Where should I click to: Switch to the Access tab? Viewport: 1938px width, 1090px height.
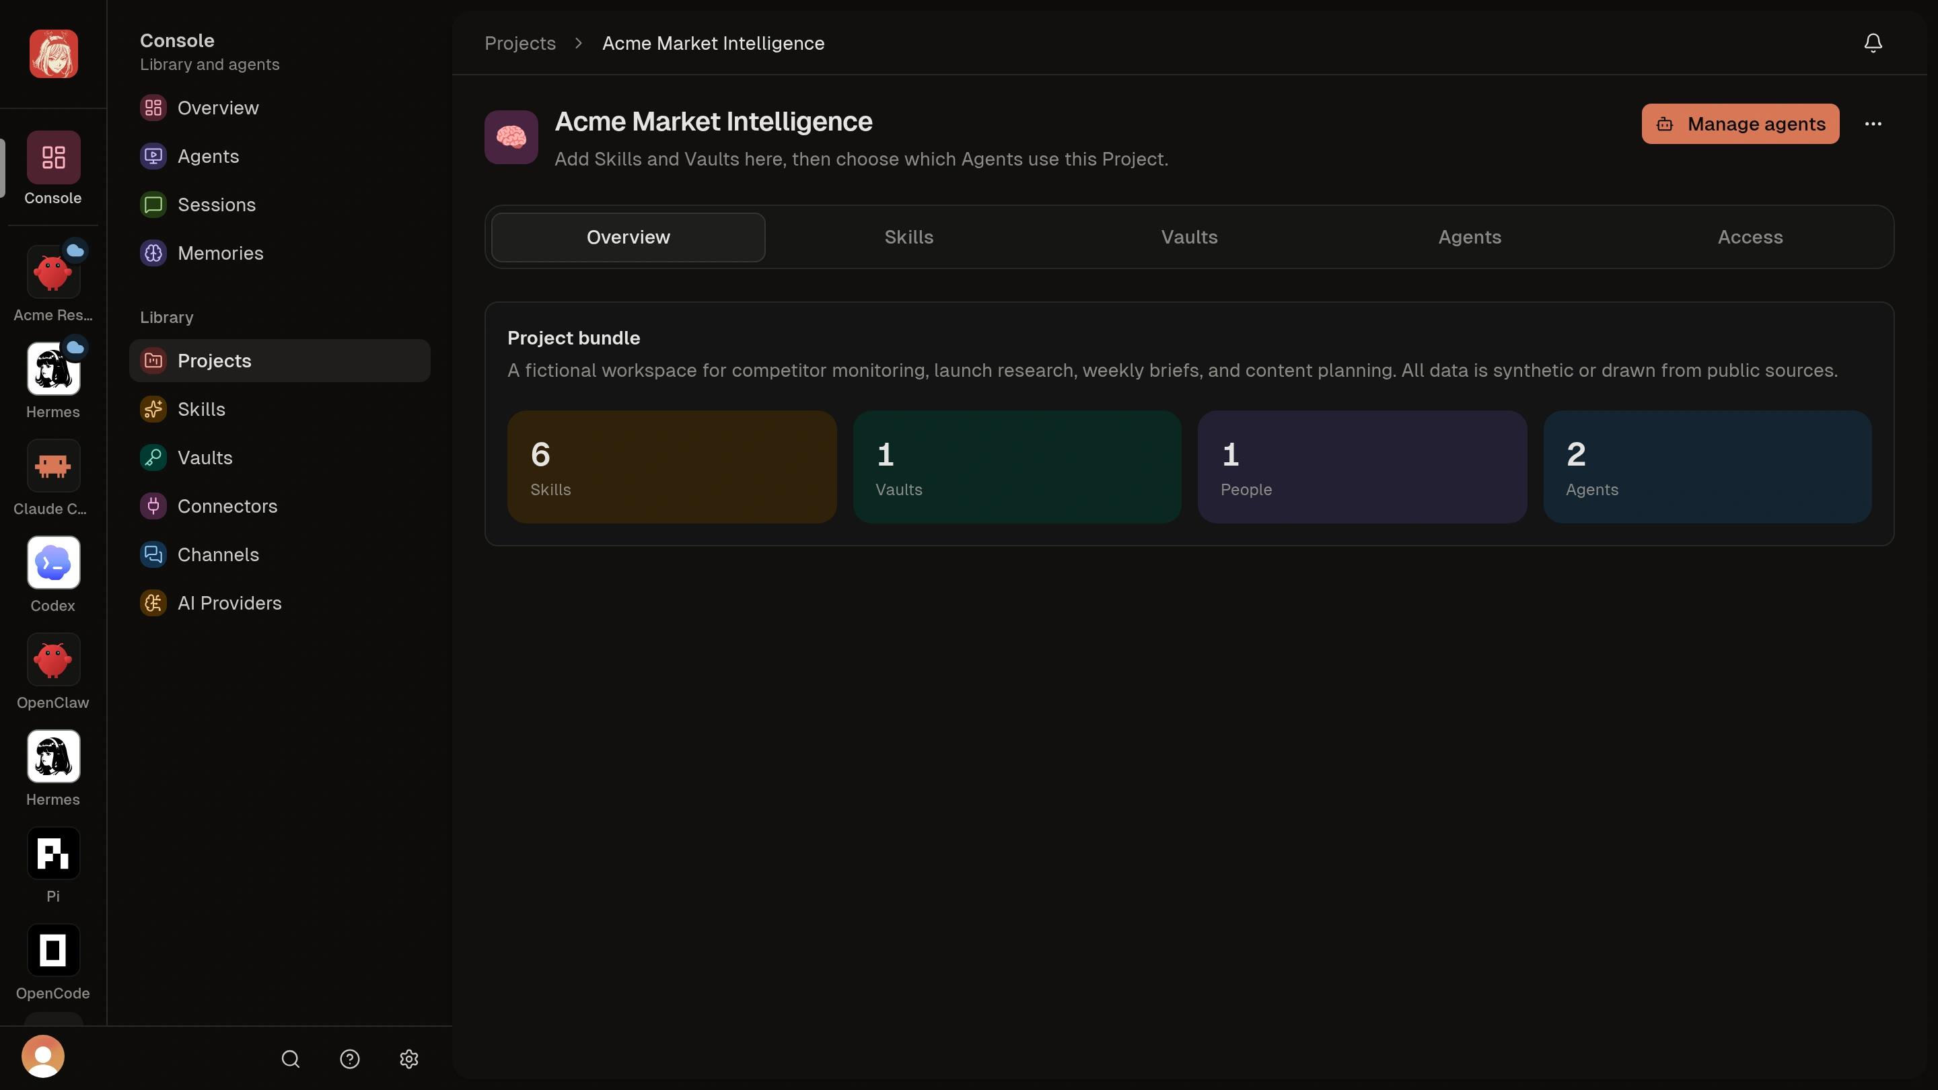[x=1750, y=237]
